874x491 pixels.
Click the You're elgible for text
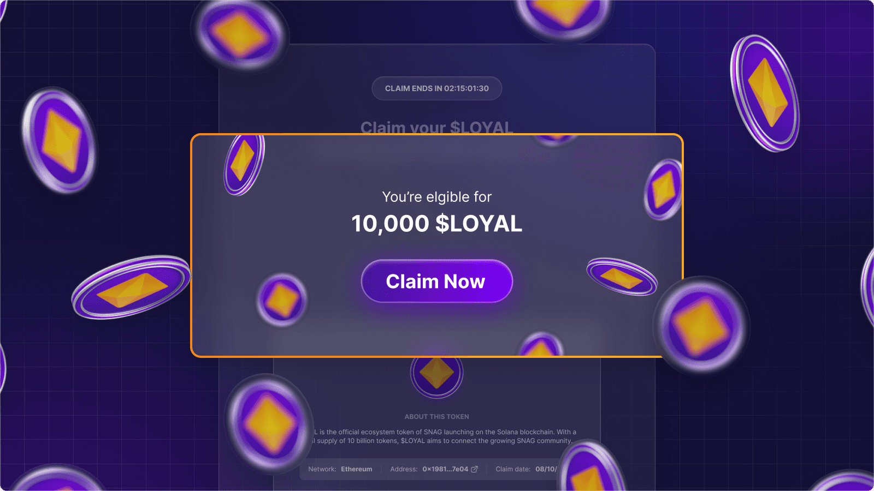[x=436, y=197]
